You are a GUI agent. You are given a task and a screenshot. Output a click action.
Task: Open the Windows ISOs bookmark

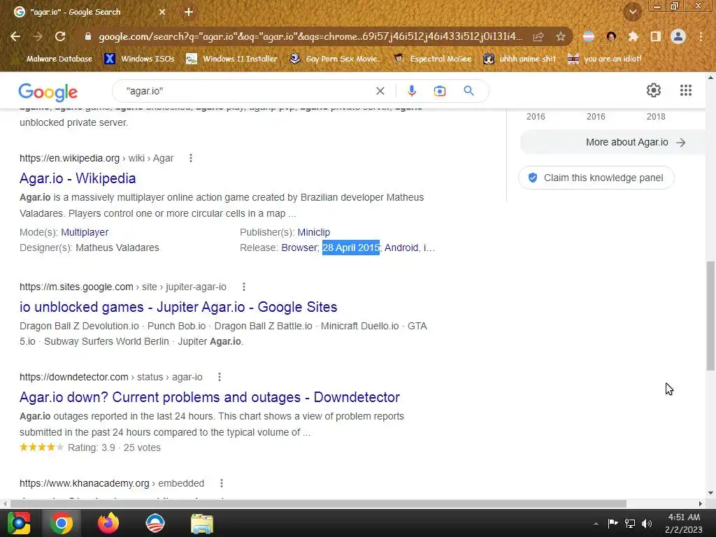tap(139, 59)
